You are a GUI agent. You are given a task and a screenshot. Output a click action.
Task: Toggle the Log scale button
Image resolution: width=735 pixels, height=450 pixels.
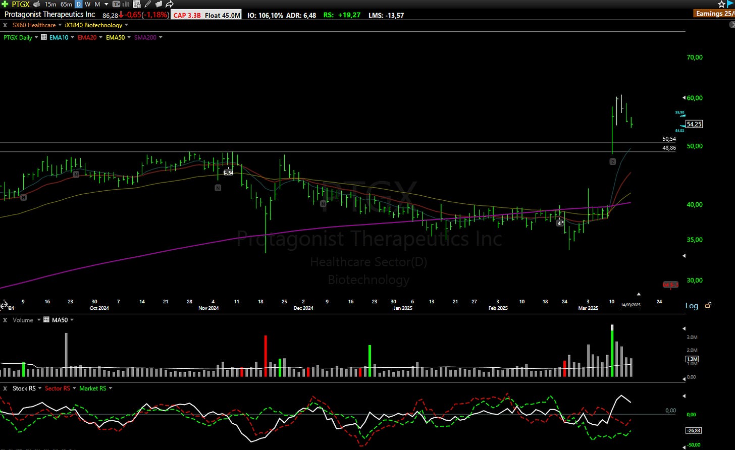[x=692, y=306]
